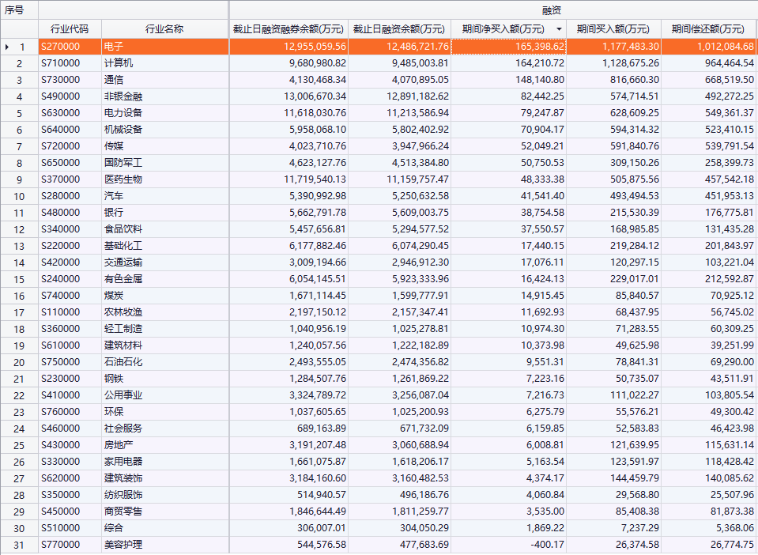Select the 行业代码 column header
This screenshot has width=758, height=555.
70,29
